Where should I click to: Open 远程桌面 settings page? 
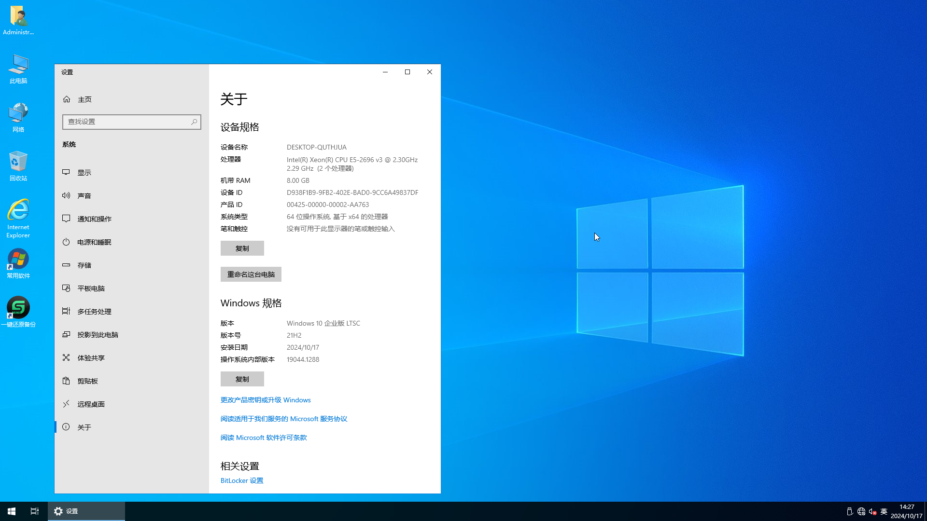[x=132, y=404]
